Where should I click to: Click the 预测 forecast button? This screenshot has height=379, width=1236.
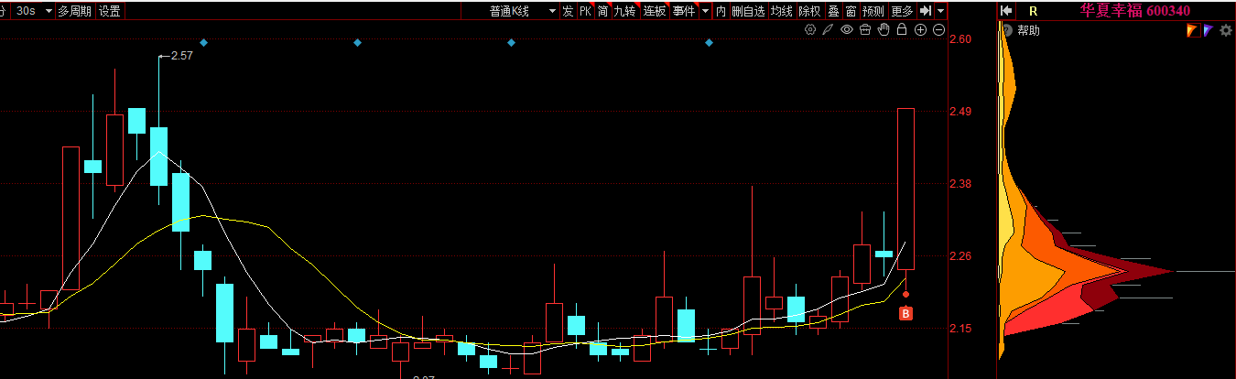[873, 11]
